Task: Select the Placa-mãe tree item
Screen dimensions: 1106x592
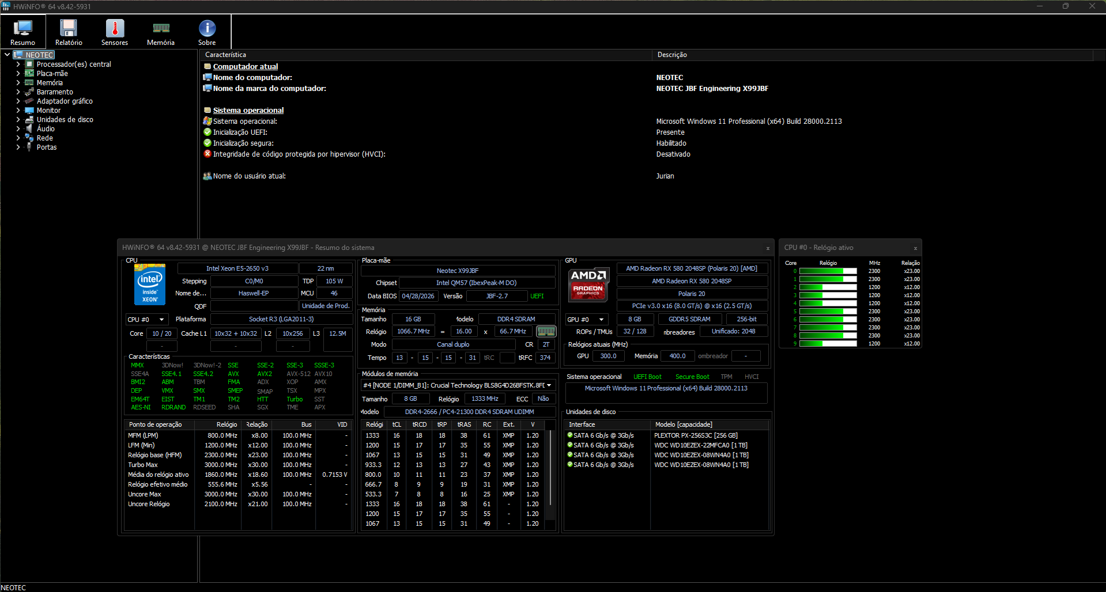Action: (x=52, y=74)
